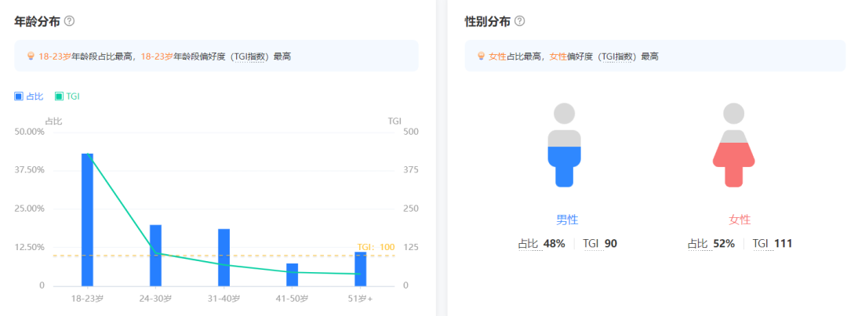Click the 24-30岁 blue bar

tap(155, 255)
